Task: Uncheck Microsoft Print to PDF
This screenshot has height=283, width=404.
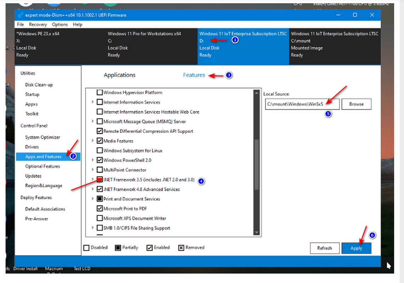Action: point(99,208)
